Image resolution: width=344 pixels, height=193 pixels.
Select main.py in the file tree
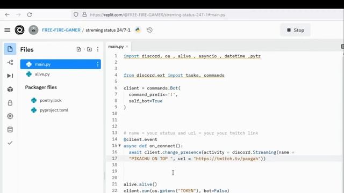(61, 64)
